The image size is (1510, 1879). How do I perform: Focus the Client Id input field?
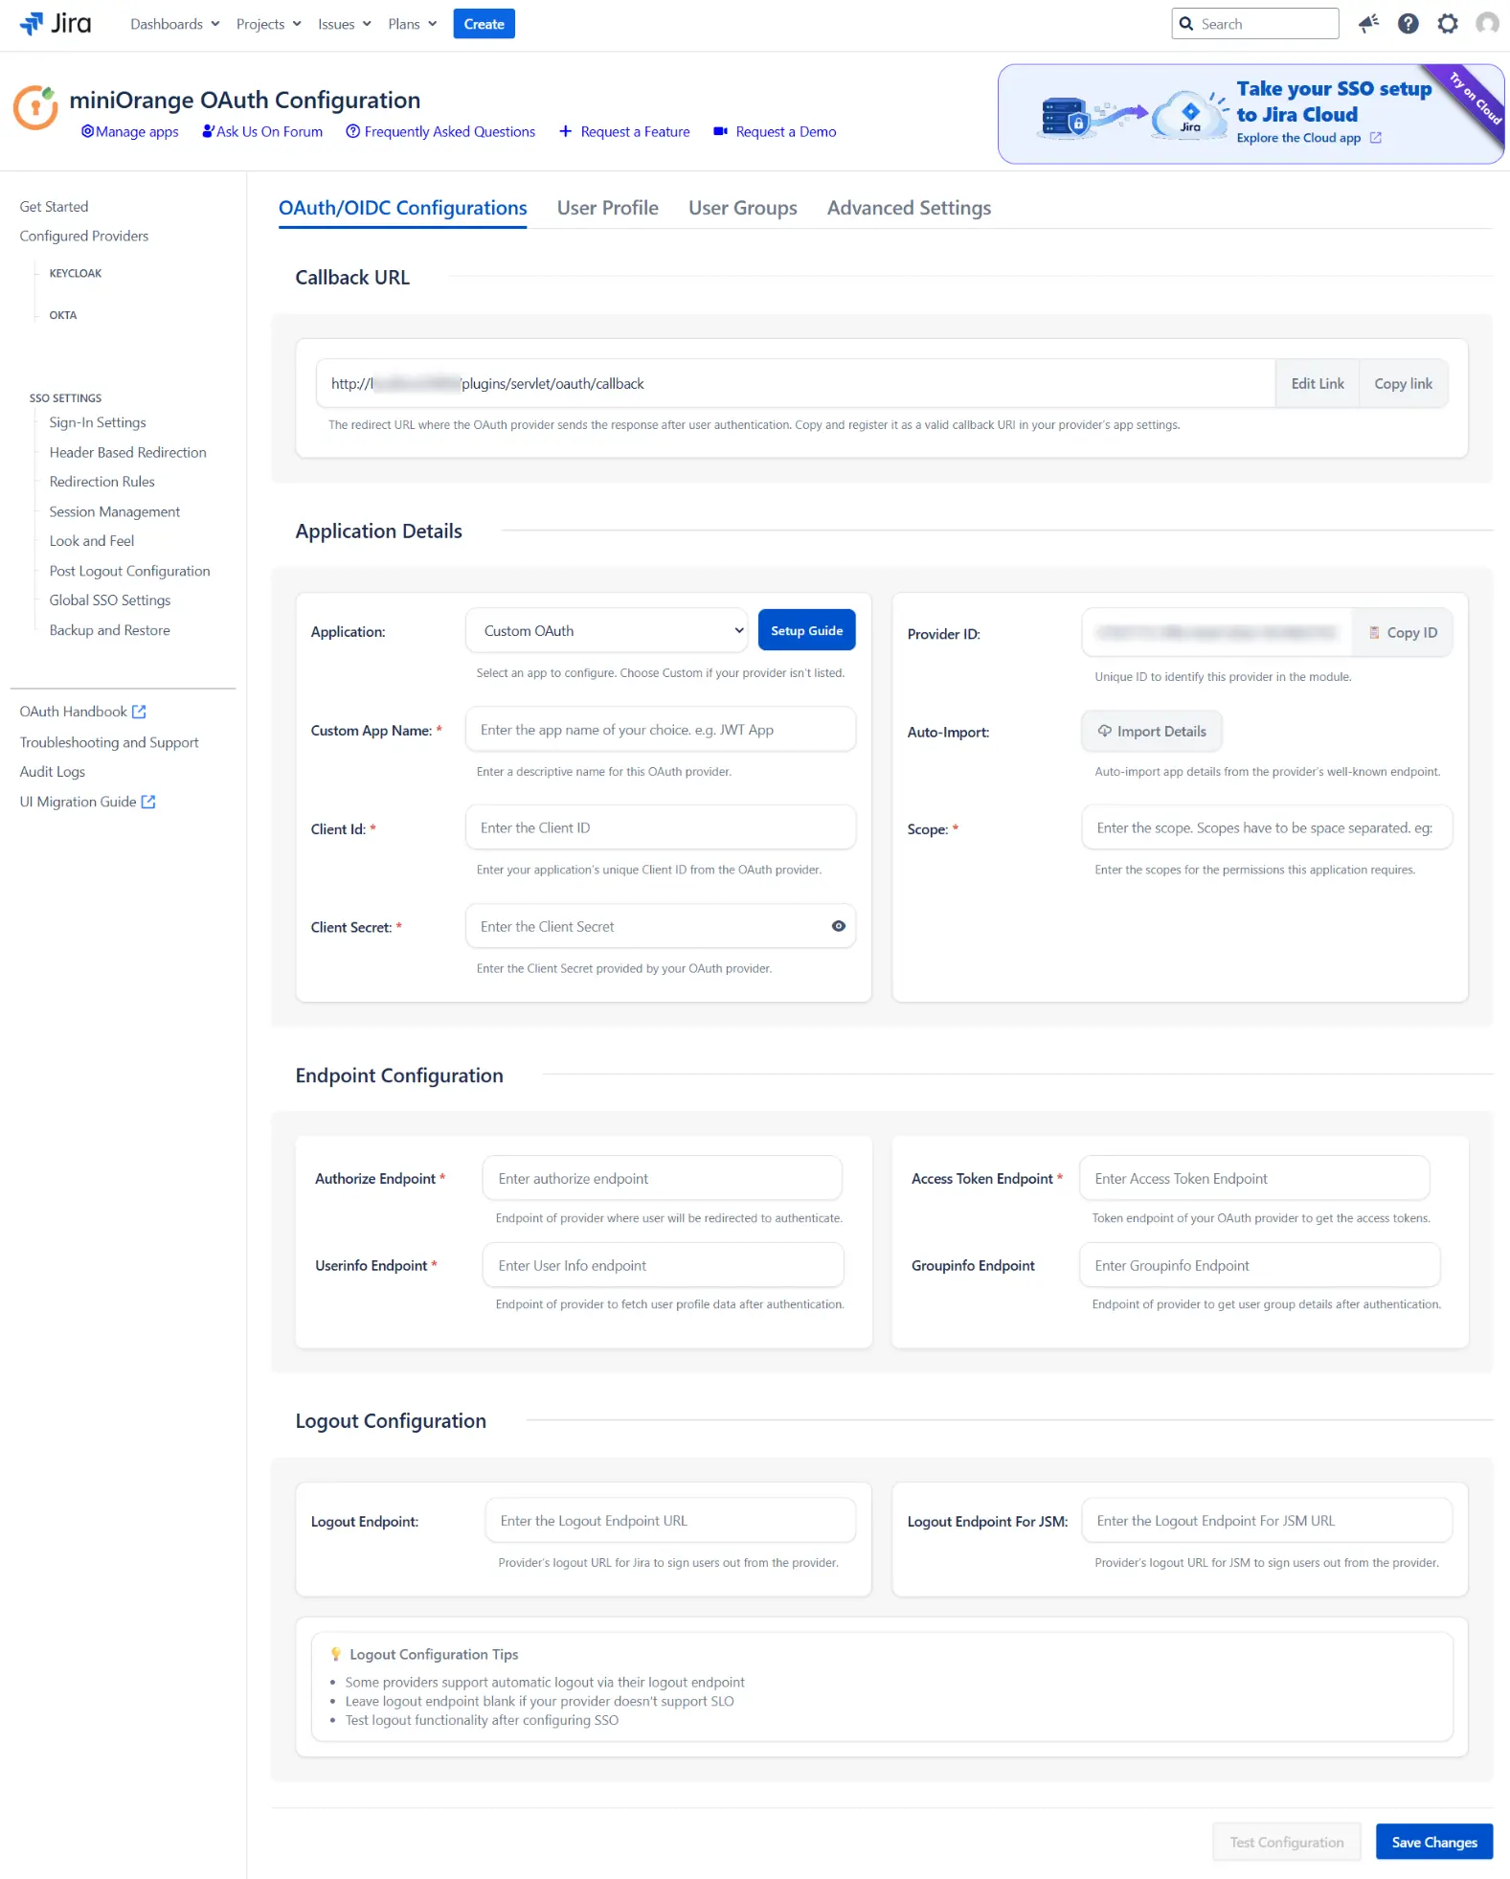[661, 827]
